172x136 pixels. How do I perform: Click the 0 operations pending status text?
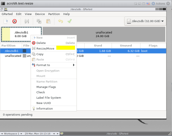point(18,115)
